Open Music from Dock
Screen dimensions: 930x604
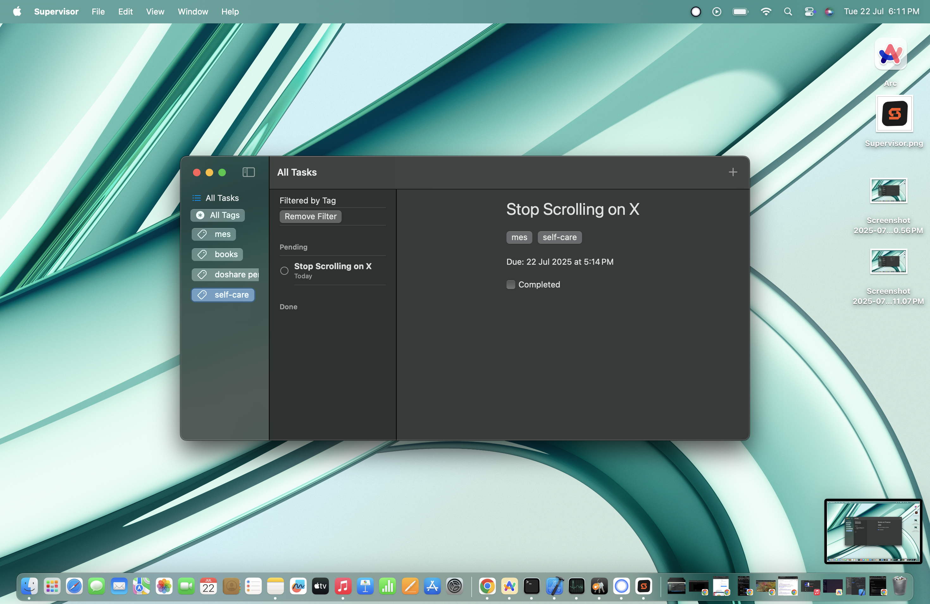tap(343, 586)
